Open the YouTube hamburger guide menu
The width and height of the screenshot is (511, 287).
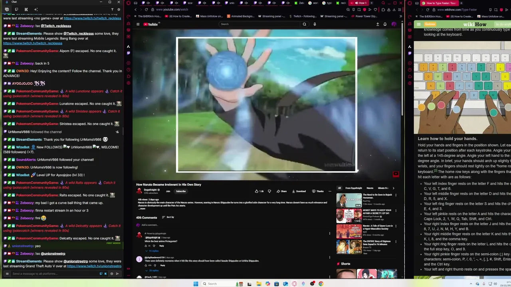[138, 24]
